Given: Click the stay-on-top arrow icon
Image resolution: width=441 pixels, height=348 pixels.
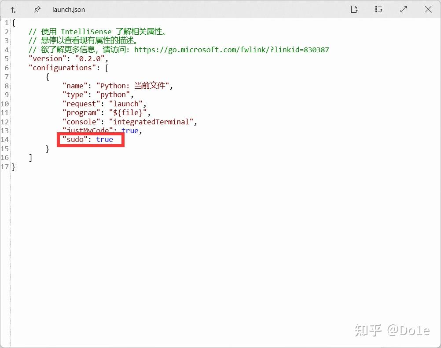Looking at the screenshot, I should (13, 9).
